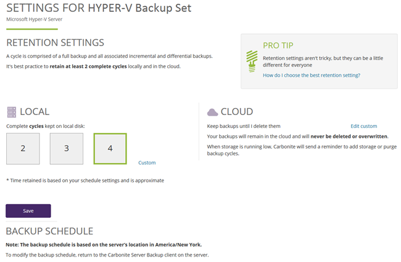Viewport: 401px width, 262px height.
Task: Choose the 4 cycles retention option
Action: click(x=110, y=148)
